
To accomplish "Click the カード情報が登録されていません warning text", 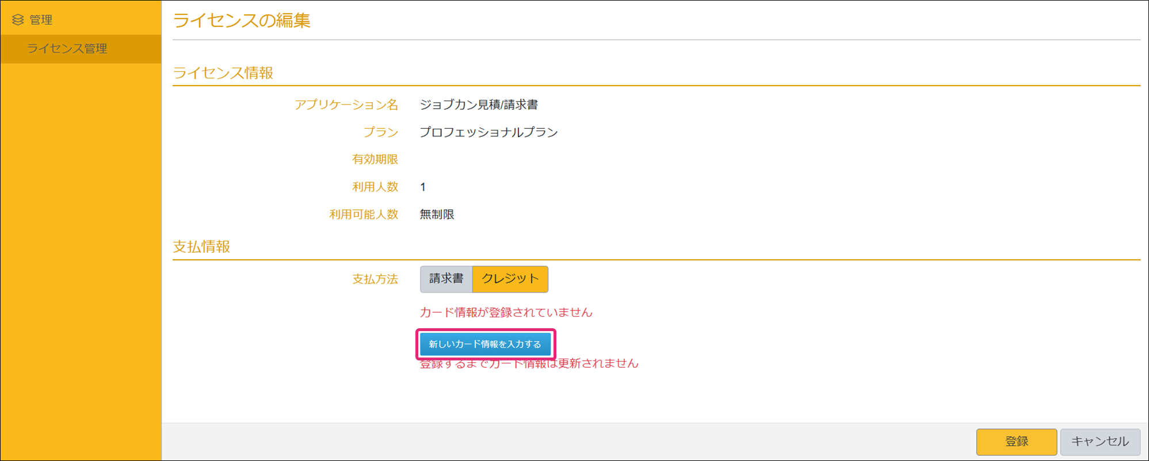I will pyautogui.click(x=506, y=312).
